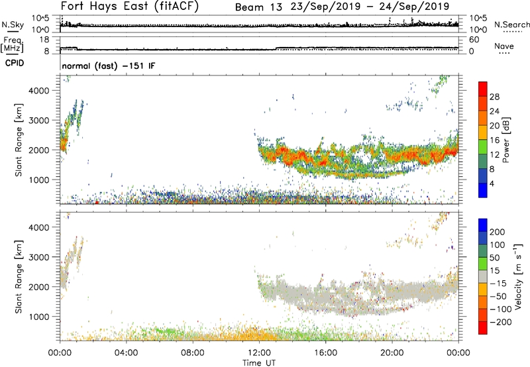Click the '1000' tick on velocity panel
This screenshot has width=530, height=367.
click(39, 317)
